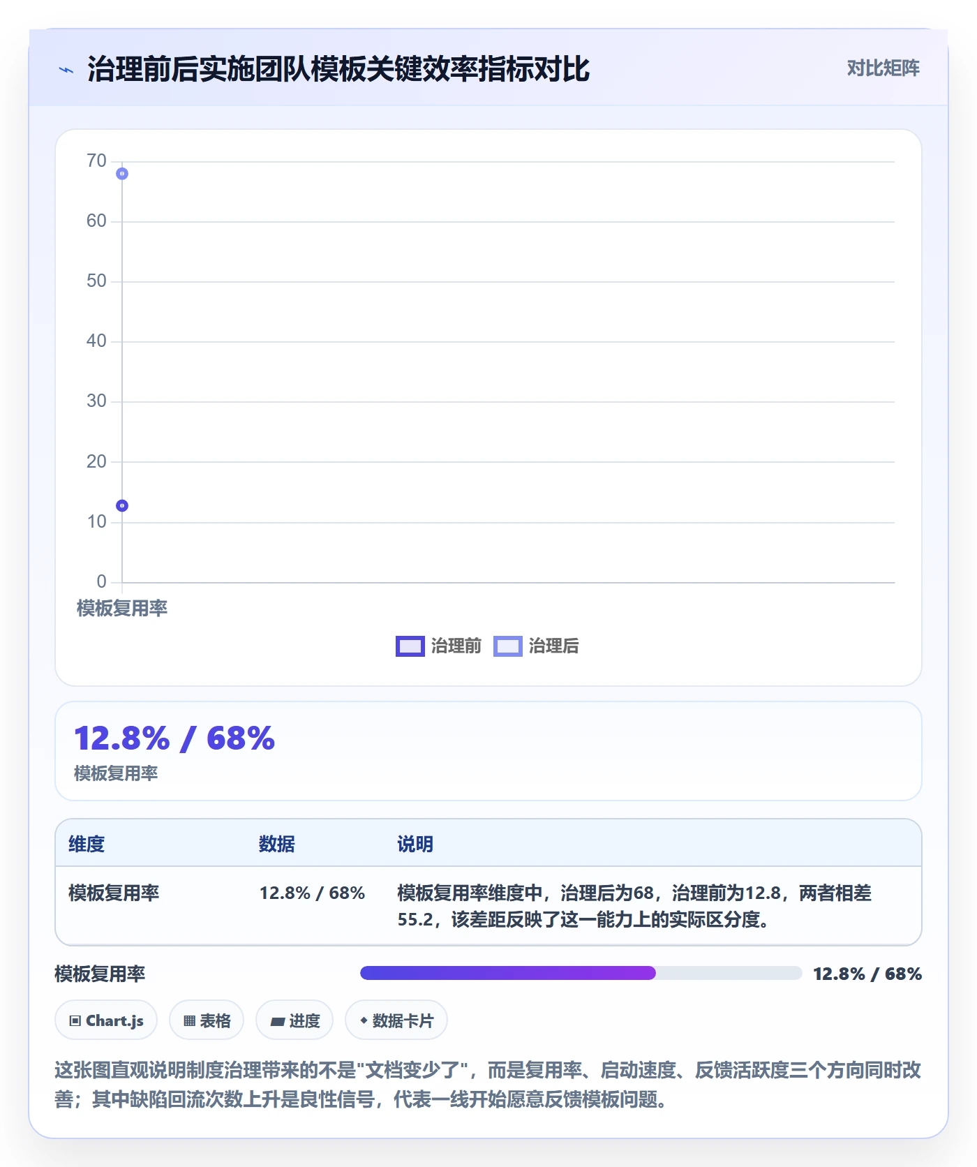Click the y-axis label 60
The width and height of the screenshot is (977, 1167).
(96, 221)
